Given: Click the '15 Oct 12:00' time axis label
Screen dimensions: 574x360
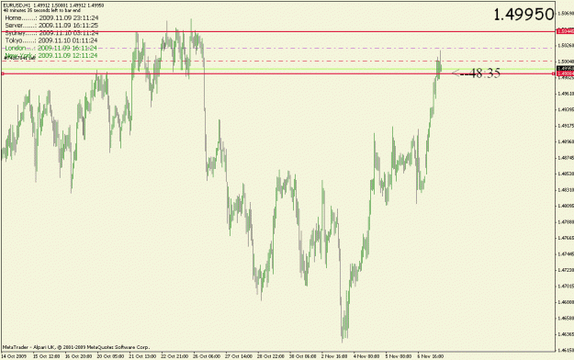Looking at the screenshot, I should tap(46, 356).
